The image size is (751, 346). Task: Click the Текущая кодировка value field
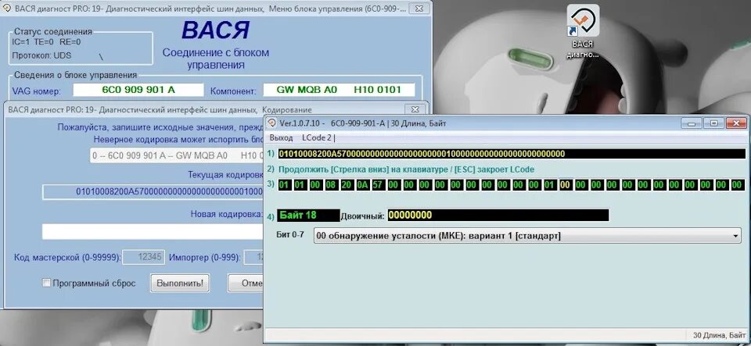point(153,192)
